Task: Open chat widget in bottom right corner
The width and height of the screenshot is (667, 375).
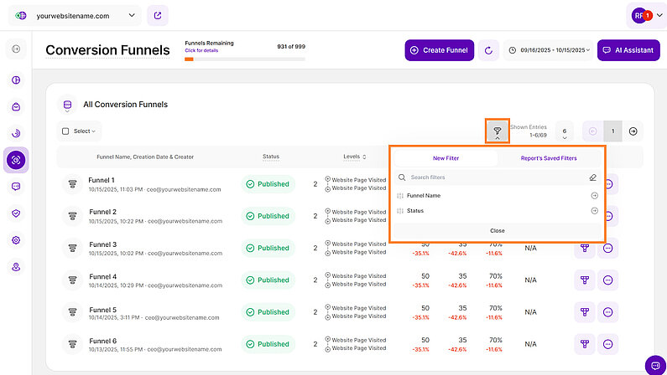Action: point(654,365)
